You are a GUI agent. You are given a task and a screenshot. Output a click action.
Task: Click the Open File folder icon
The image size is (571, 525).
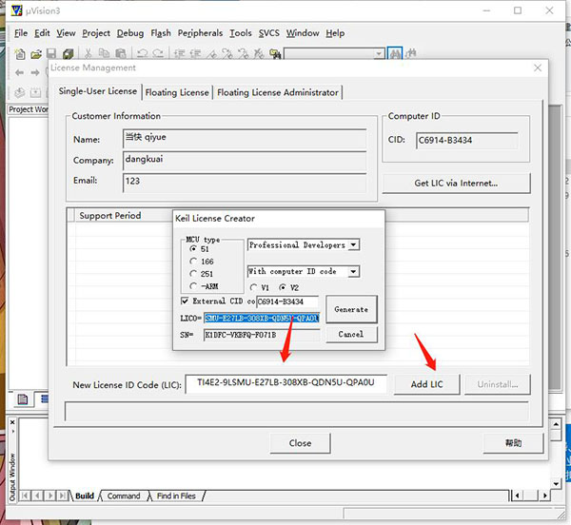[x=36, y=54]
